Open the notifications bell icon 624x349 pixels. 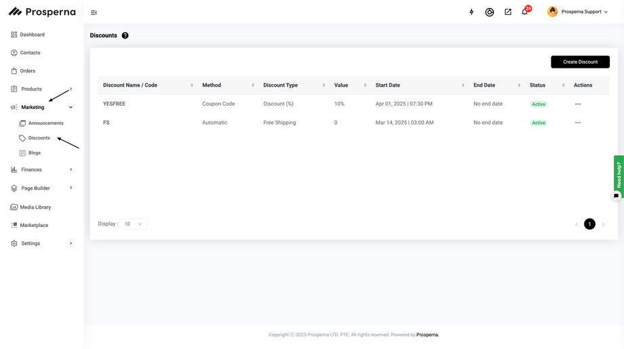tap(524, 12)
